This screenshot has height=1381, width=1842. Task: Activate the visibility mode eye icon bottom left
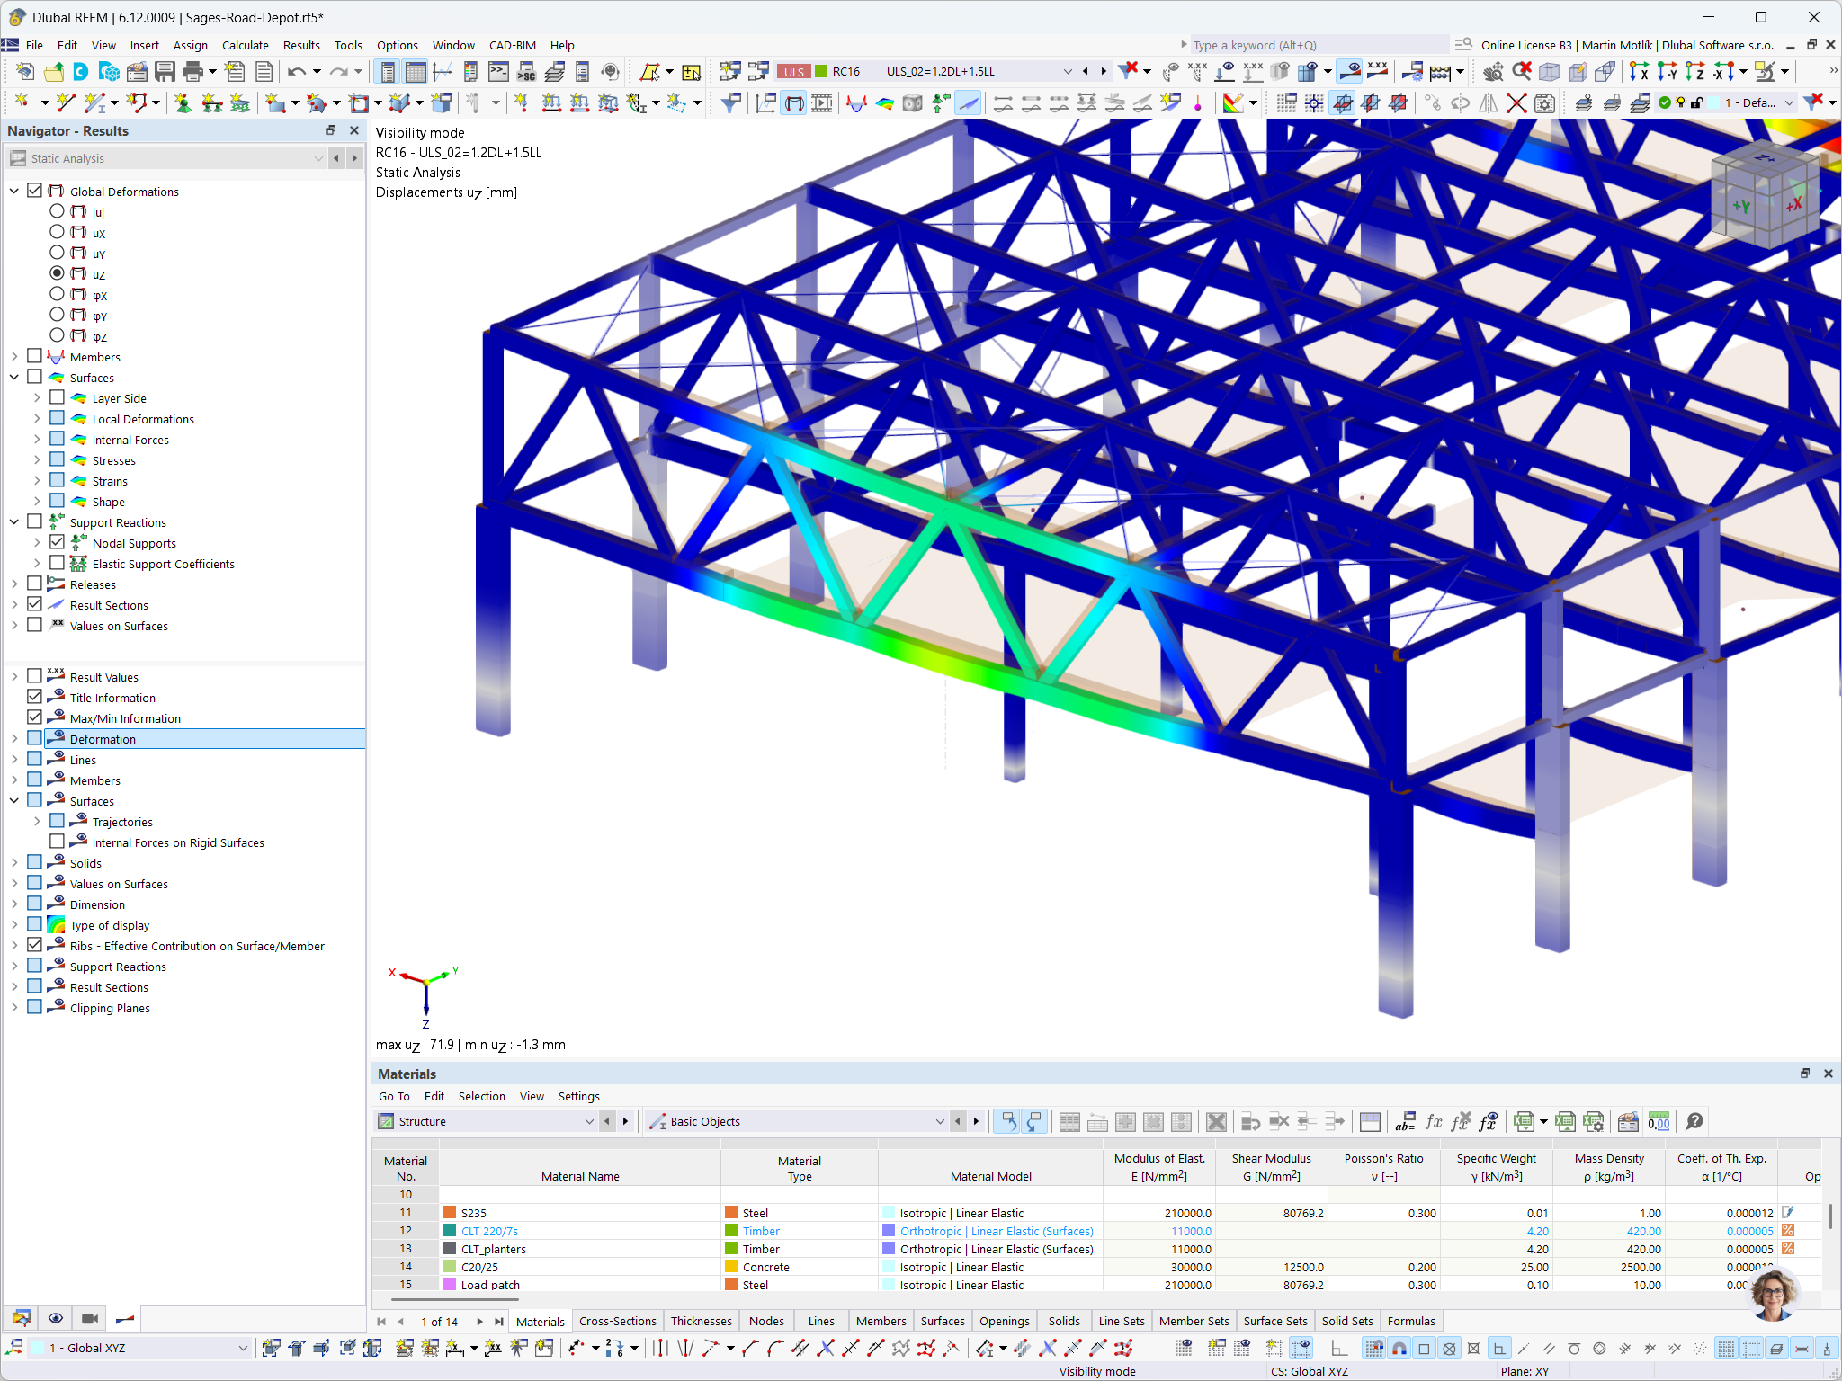pyautogui.click(x=56, y=1318)
